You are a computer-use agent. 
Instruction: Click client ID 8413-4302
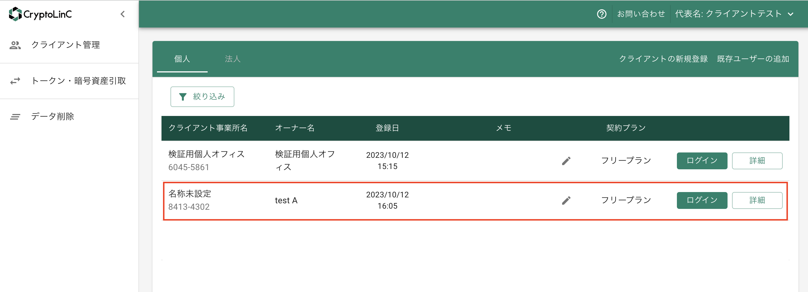[189, 207]
